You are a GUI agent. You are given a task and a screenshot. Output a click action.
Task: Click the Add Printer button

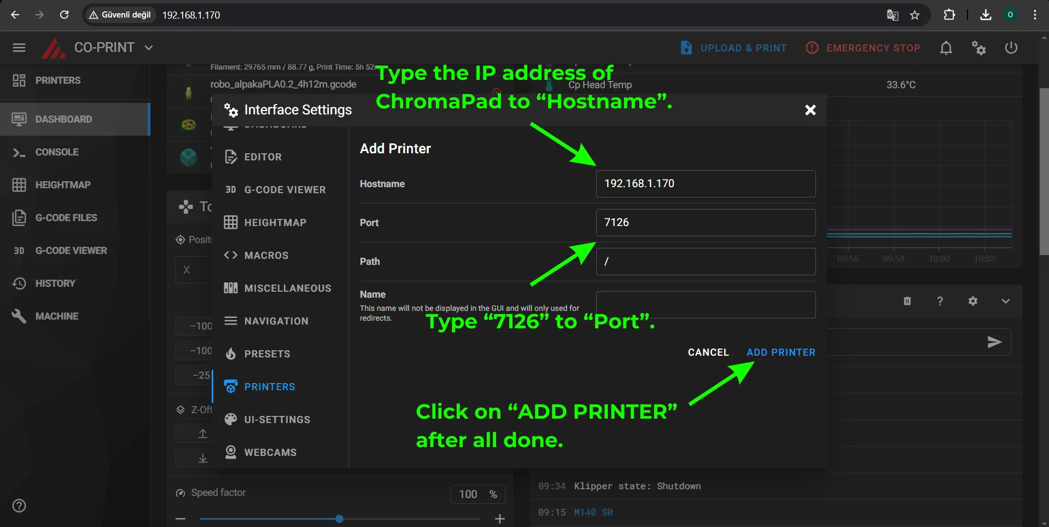pyautogui.click(x=780, y=352)
